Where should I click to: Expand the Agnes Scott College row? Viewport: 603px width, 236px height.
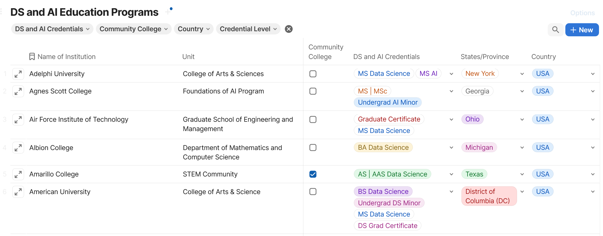[x=18, y=91]
